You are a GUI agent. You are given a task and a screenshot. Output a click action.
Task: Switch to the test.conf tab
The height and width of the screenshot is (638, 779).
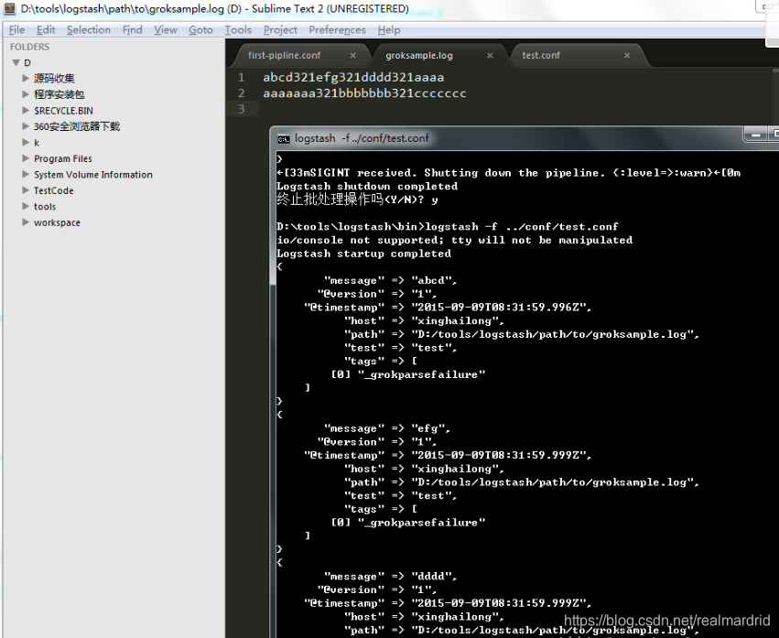coord(540,55)
